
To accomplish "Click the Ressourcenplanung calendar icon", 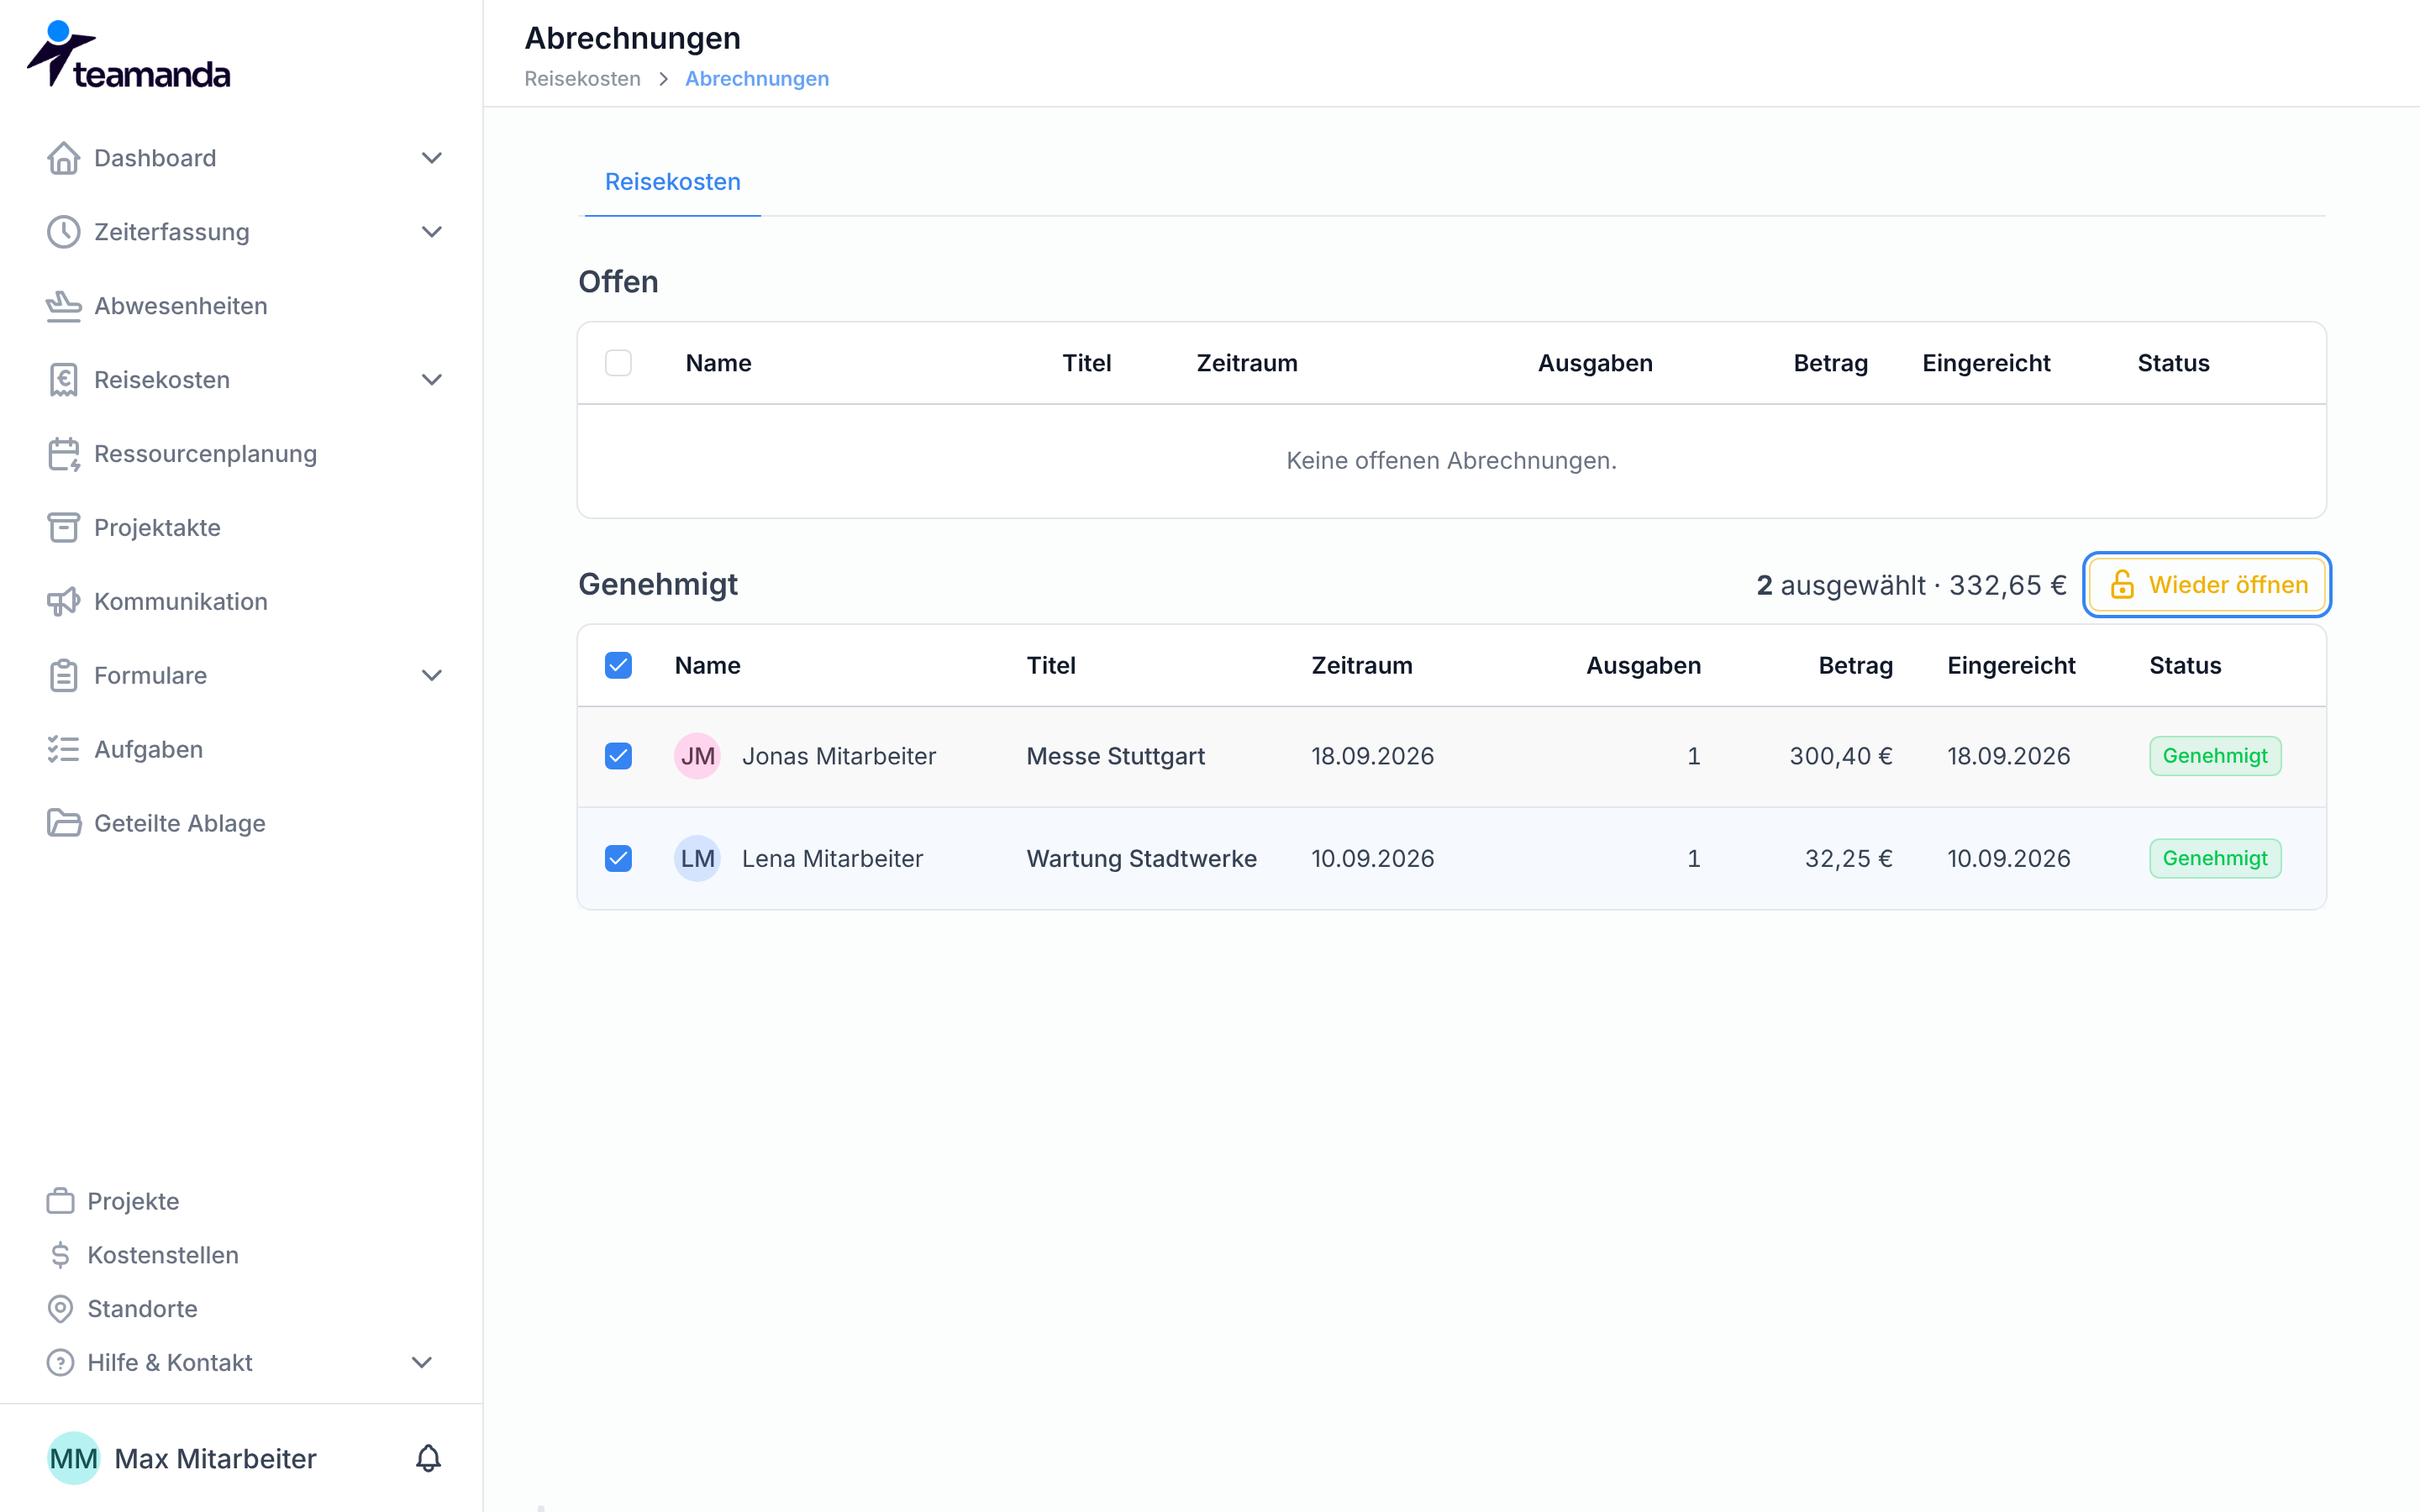I will 63,454.
